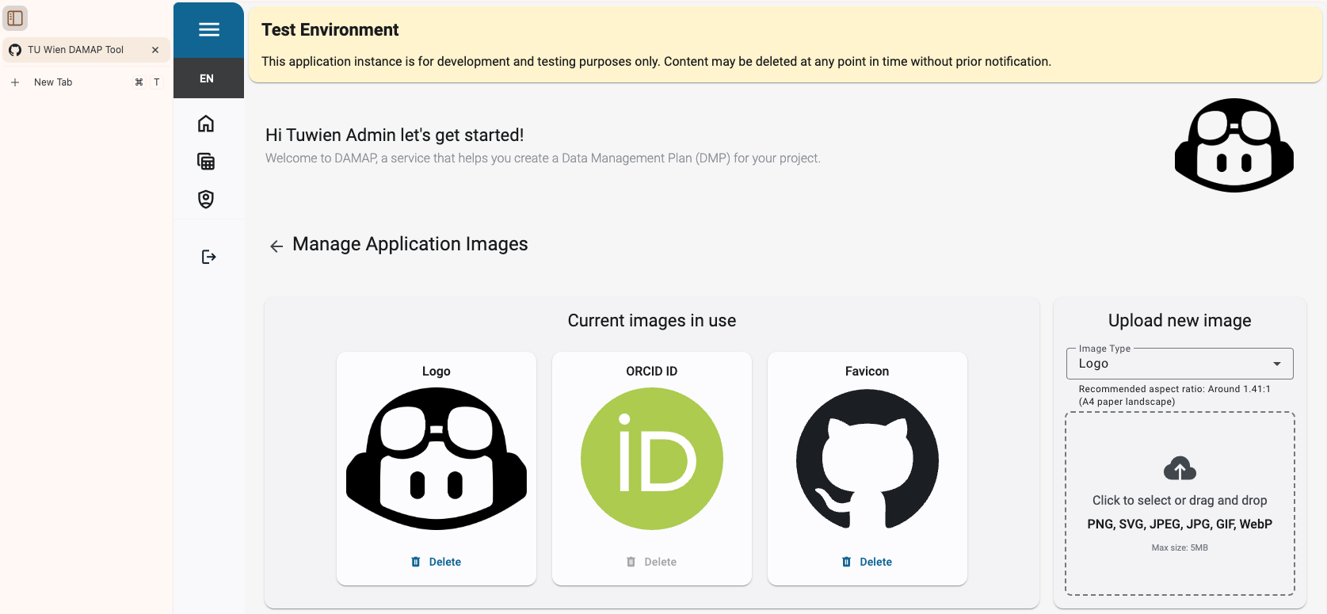Open the plans table icon in sidebar
1327x614 pixels.
tap(206, 162)
